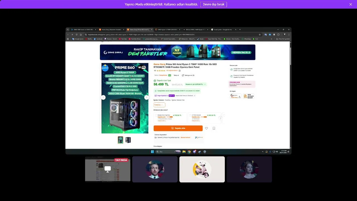Open Steam from the taskbar
The height and width of the screenshot is (201, 357).
point(199,152)
